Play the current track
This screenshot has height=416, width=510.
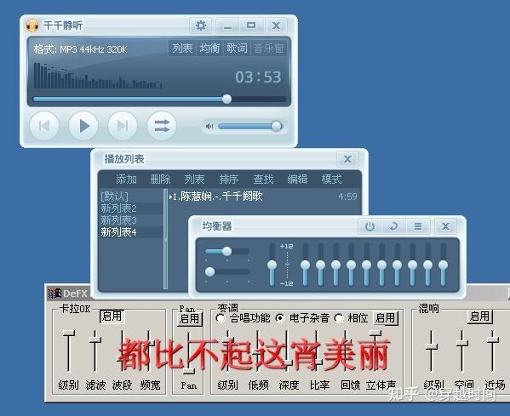pos(83,126)
